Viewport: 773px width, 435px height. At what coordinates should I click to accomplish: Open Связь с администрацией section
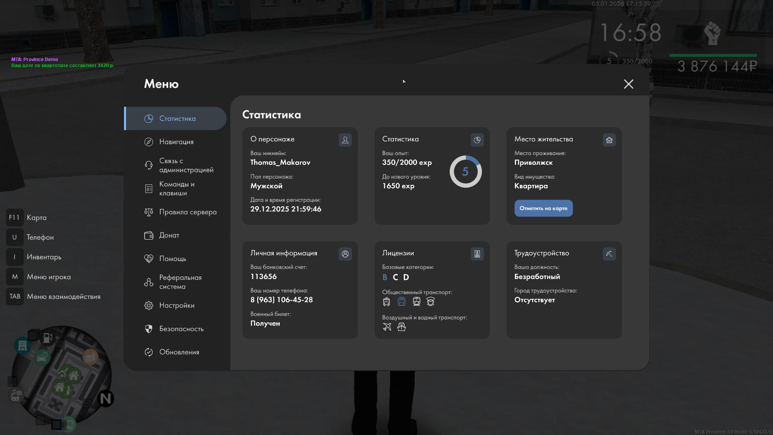186,165
